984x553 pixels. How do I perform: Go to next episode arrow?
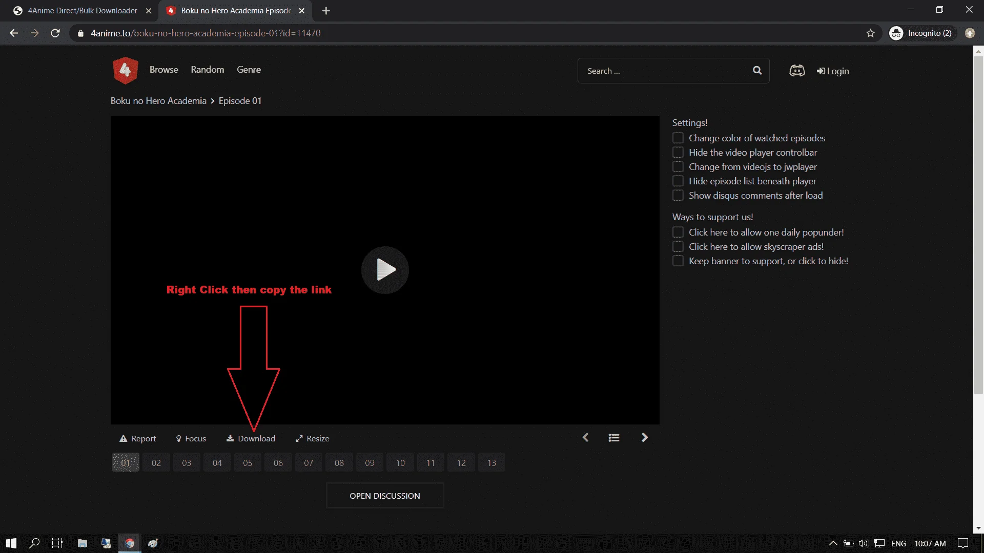point(644,438)
